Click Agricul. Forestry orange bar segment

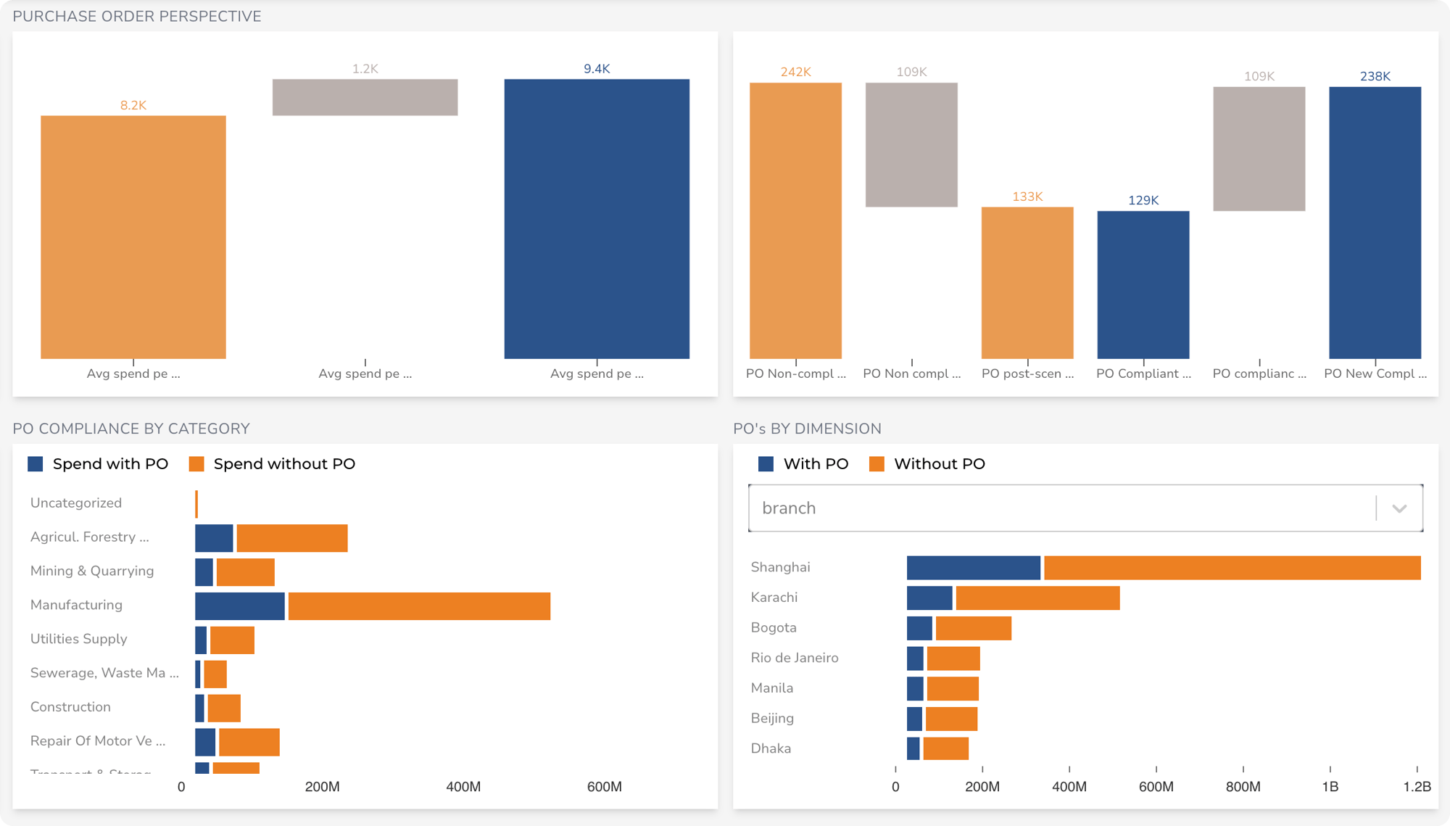(292, 538)
